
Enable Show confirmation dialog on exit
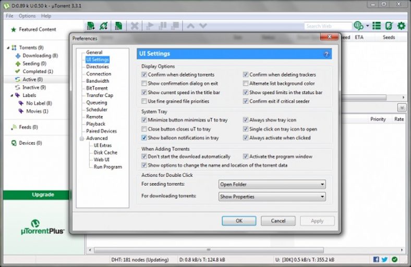point(144,83)
